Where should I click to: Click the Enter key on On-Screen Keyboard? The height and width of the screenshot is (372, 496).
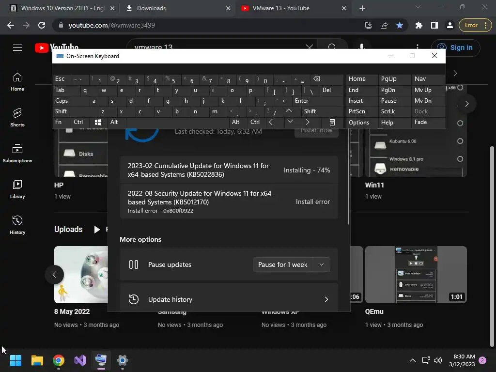[x=318, y=101]
